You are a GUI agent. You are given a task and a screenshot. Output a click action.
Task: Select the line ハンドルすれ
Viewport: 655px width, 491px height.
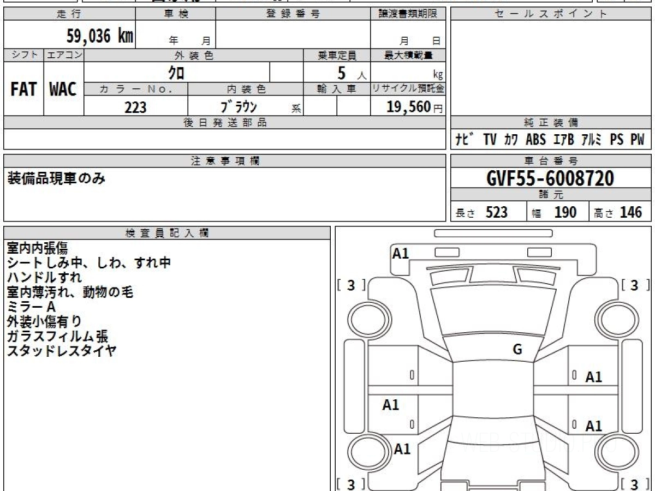[44, 278]
